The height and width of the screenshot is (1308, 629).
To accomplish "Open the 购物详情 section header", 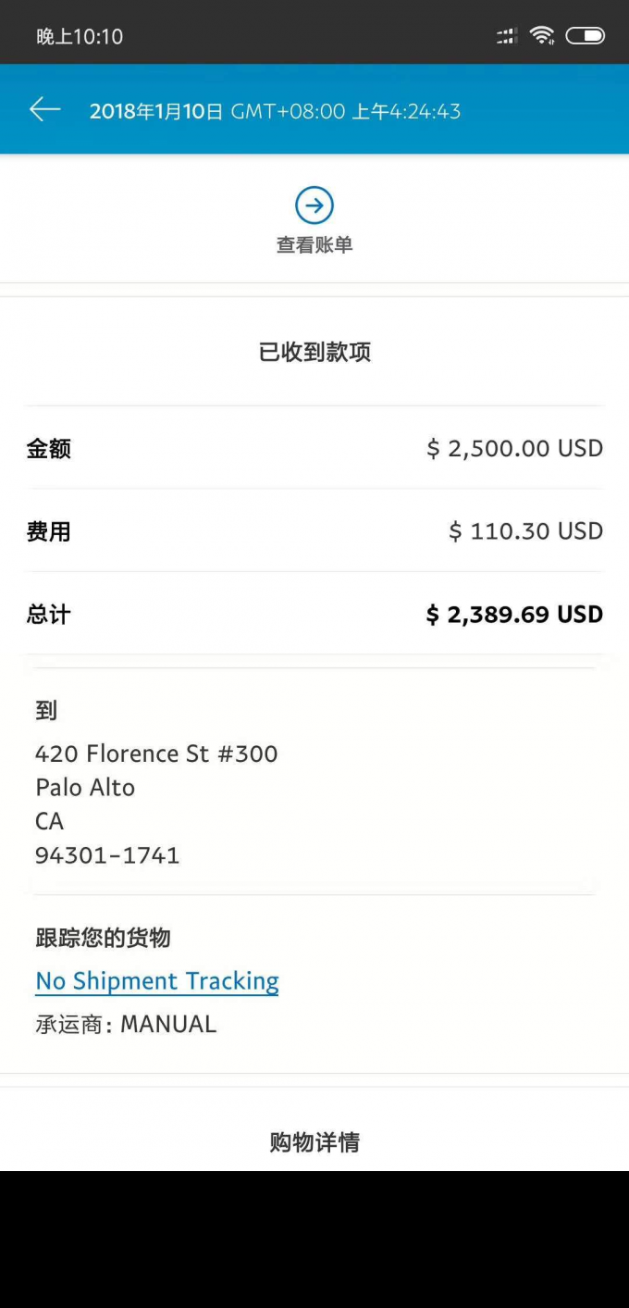I will [314, 1142].
